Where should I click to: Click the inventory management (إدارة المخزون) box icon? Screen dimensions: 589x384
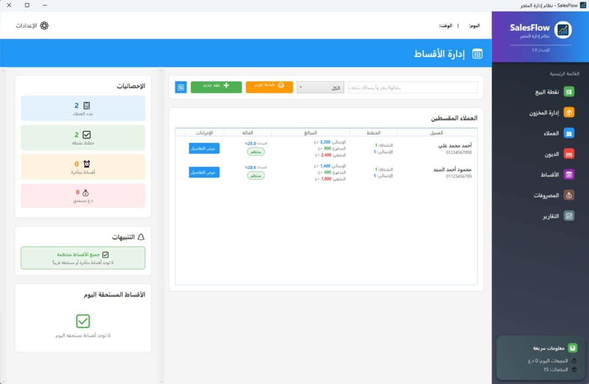click(x=569, y=113)
